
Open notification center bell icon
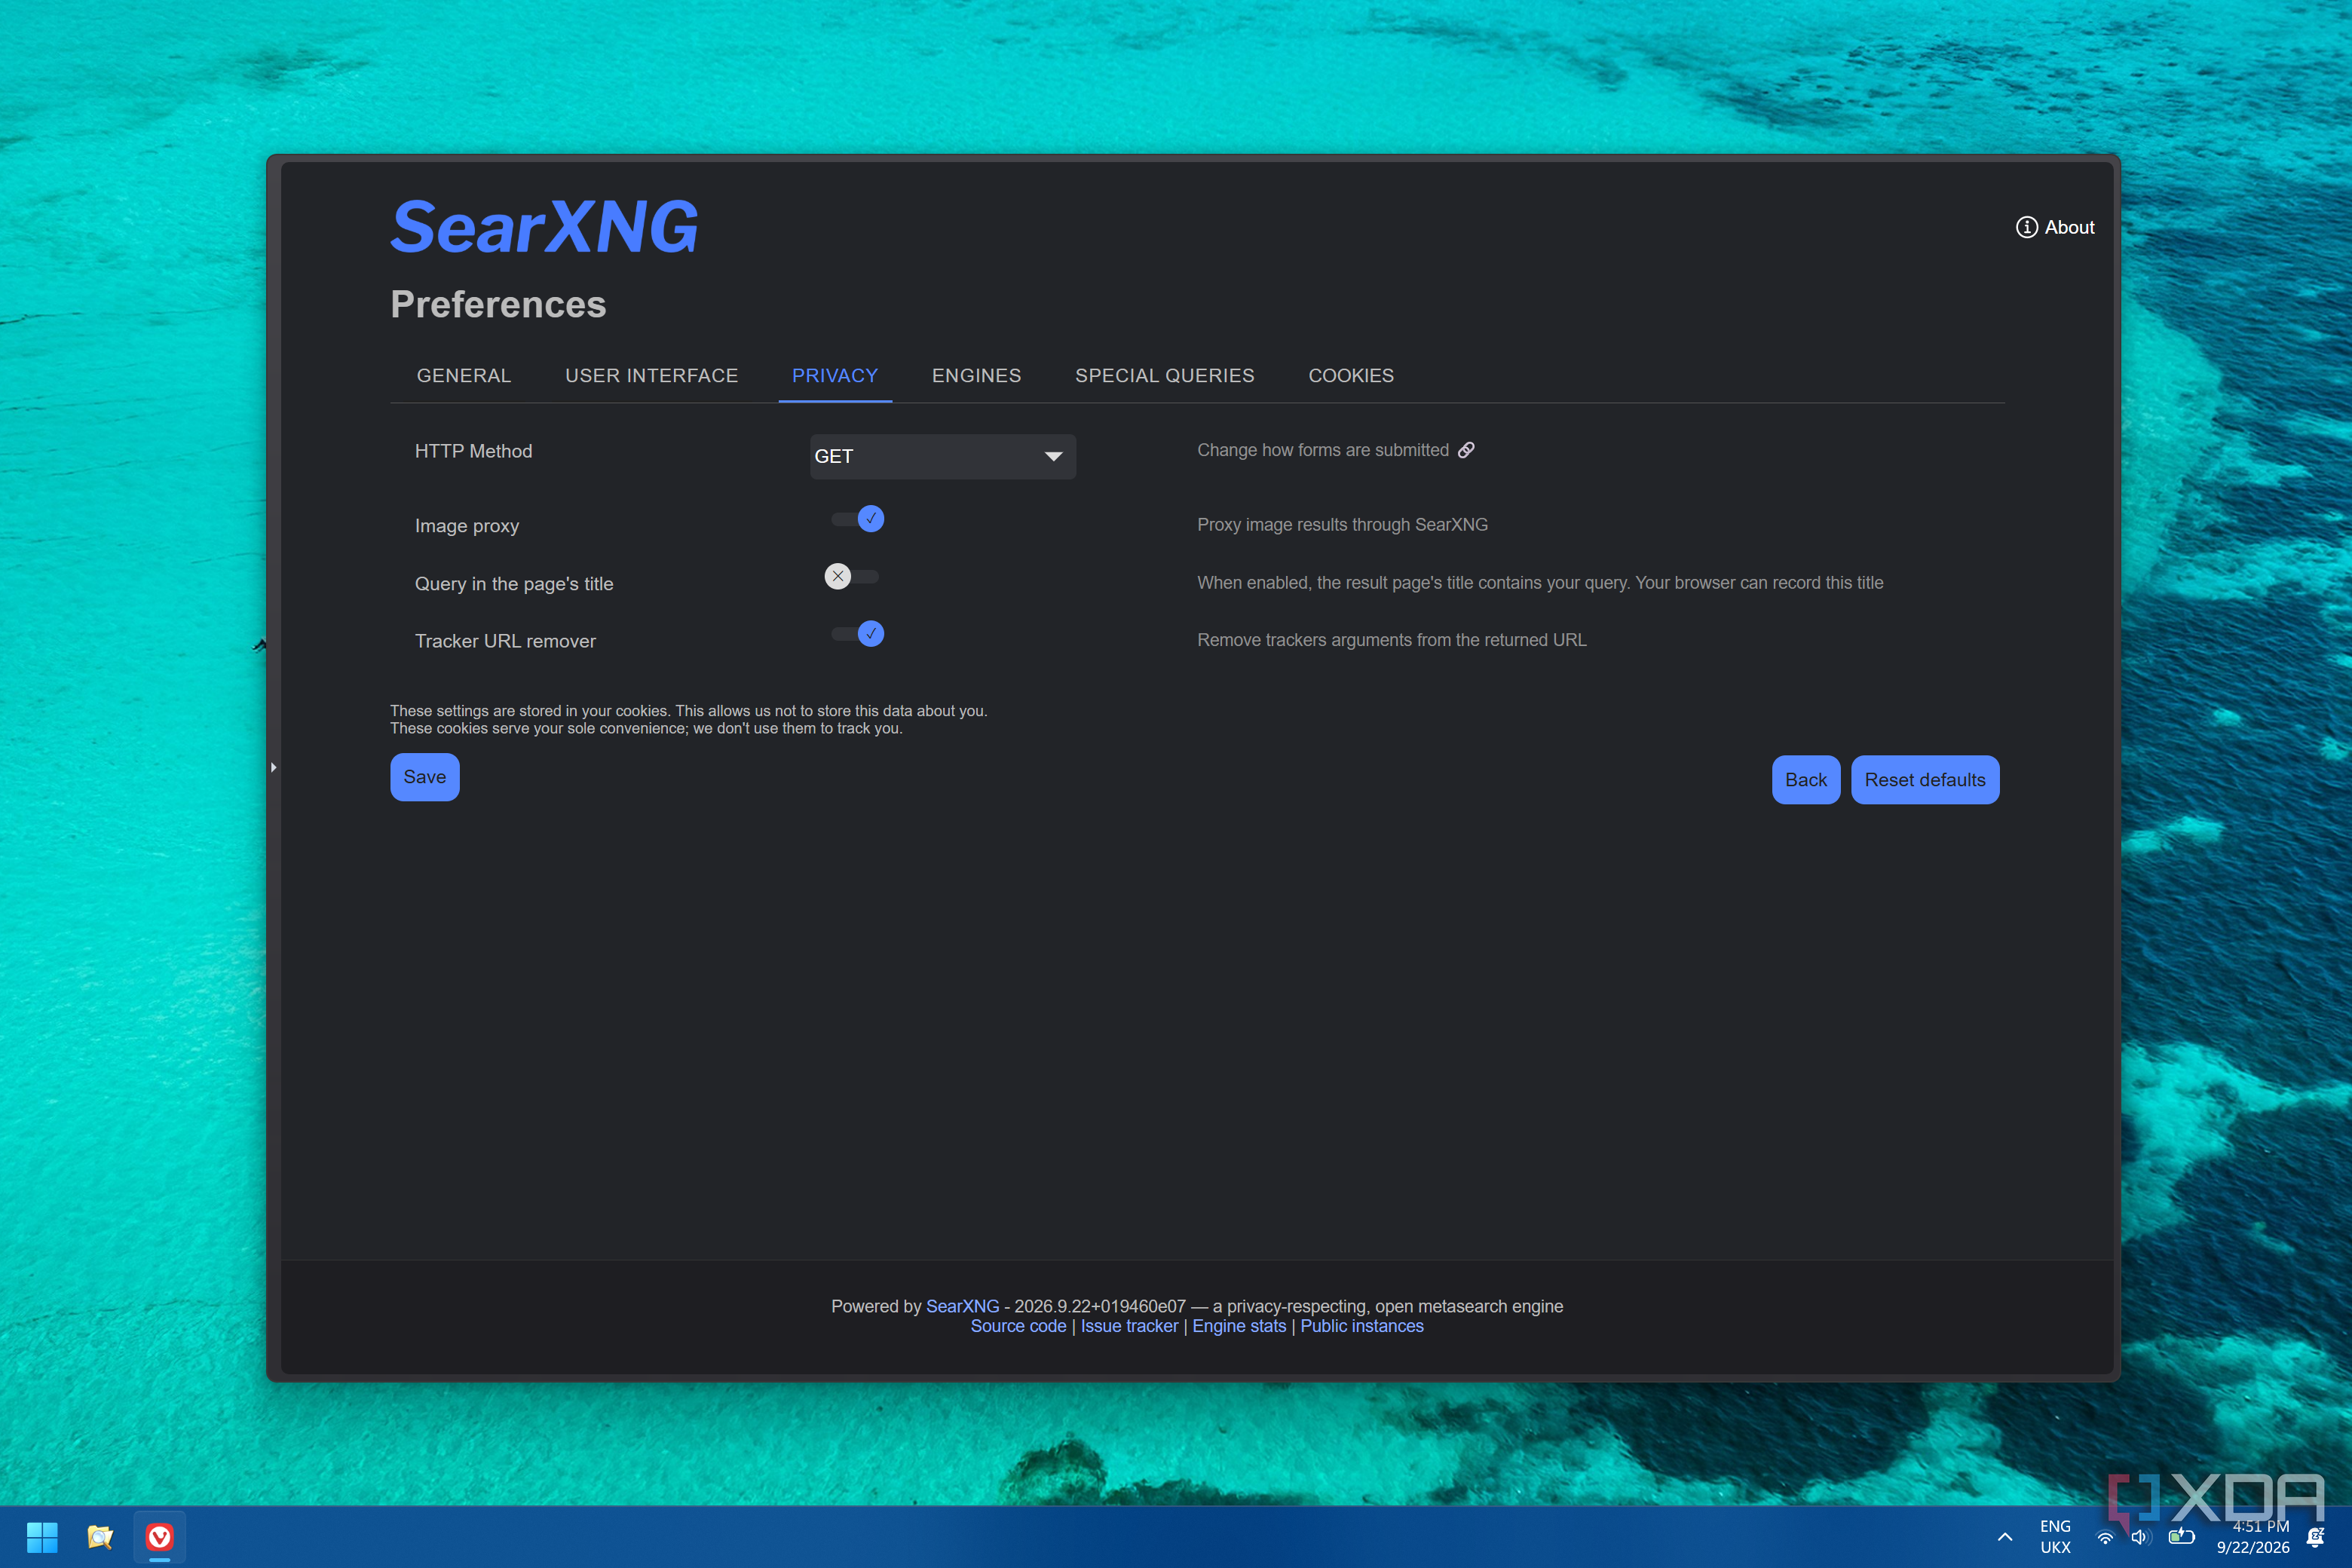2315,1537
